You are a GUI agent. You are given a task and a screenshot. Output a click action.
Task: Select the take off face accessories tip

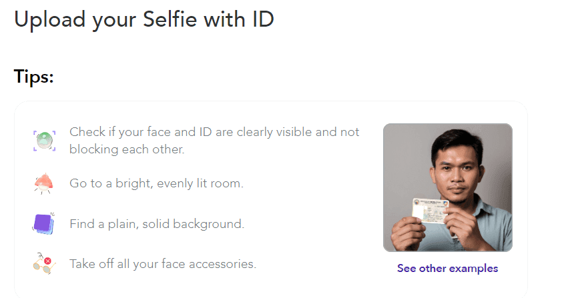click(x=163, y=264)
